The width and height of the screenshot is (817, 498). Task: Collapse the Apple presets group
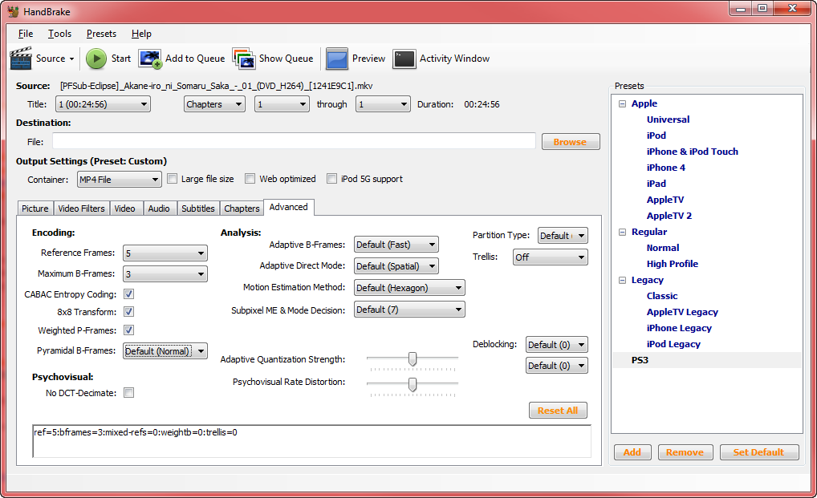pyautogui.click(x=623, y=103)
